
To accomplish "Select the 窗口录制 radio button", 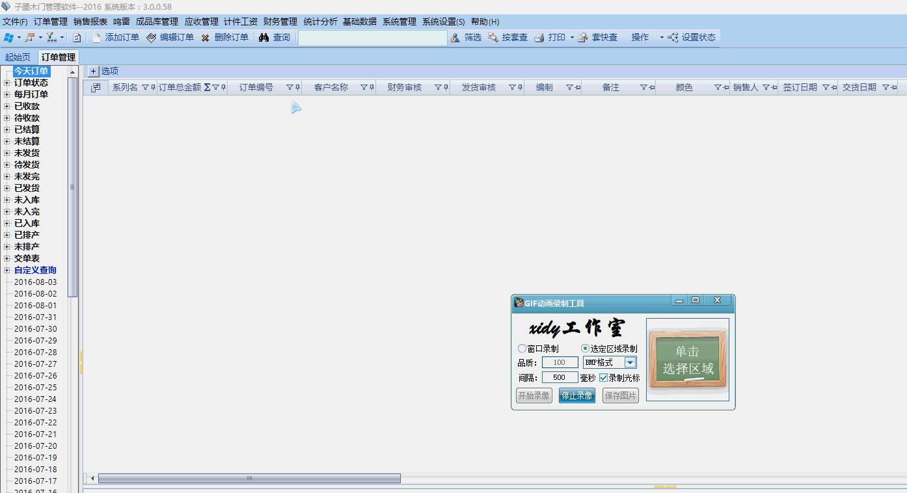I will 522,349.
